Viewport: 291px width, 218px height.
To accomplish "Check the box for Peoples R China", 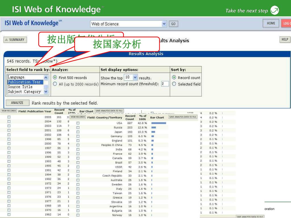I will click(78, 145).
